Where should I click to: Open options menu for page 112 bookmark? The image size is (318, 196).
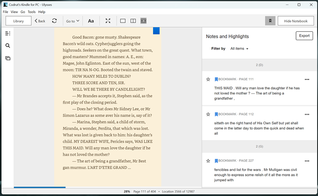307,114
